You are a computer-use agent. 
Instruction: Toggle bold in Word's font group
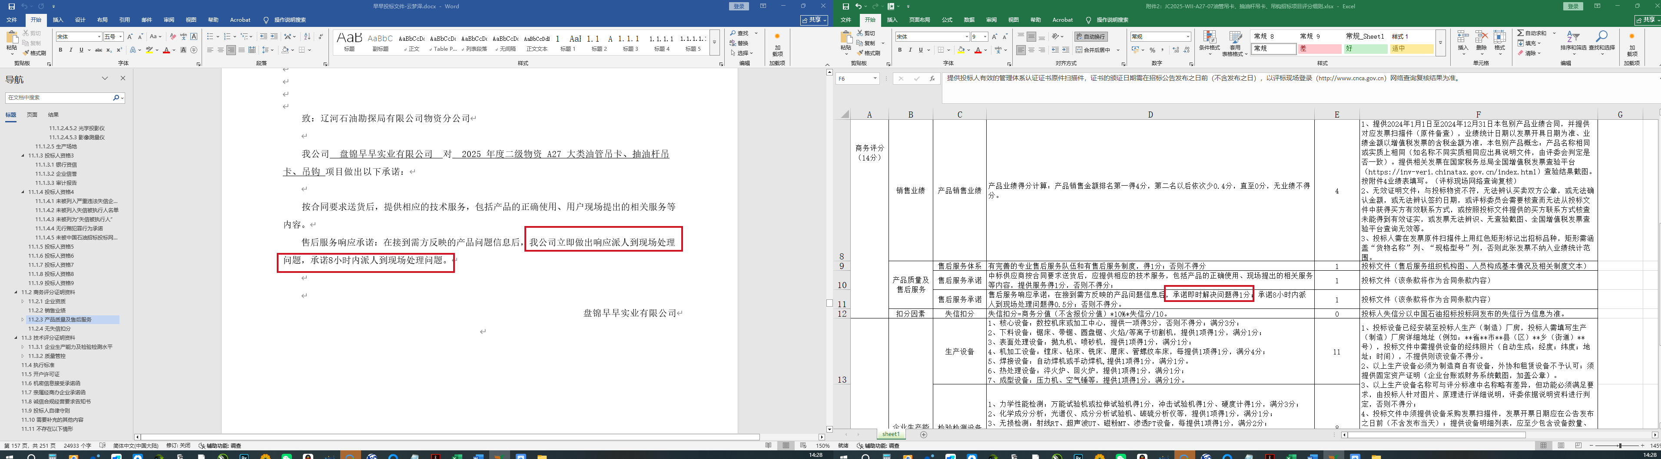(61, 50)
